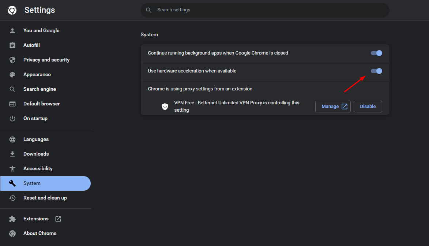The image size is (429, 246).
Task: Disable the Betternet VPN proxy extension
Action: click(x=368, y=107)
